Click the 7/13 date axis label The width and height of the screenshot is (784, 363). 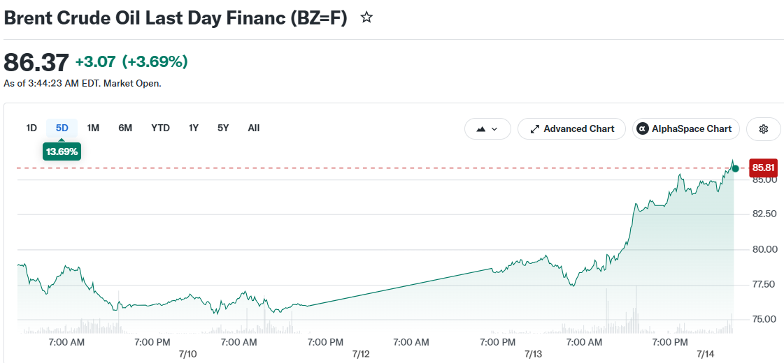pos(533,354)
